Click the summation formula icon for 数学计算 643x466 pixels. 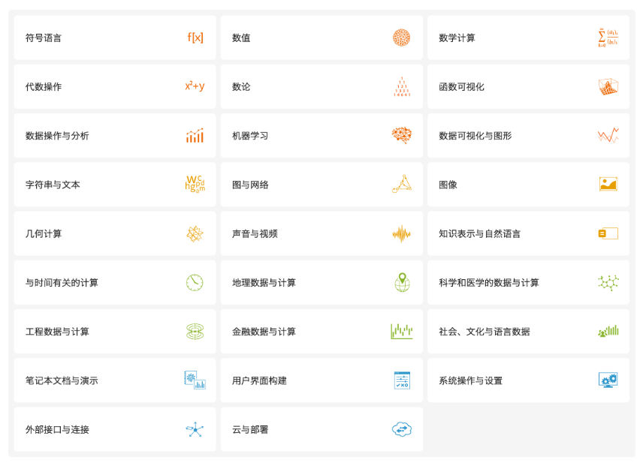(607, 38)
